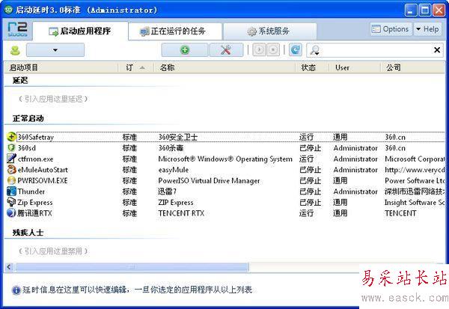The image size is (449, 309).
Task: Select the 360sd entry text
Action: [27, 148]
